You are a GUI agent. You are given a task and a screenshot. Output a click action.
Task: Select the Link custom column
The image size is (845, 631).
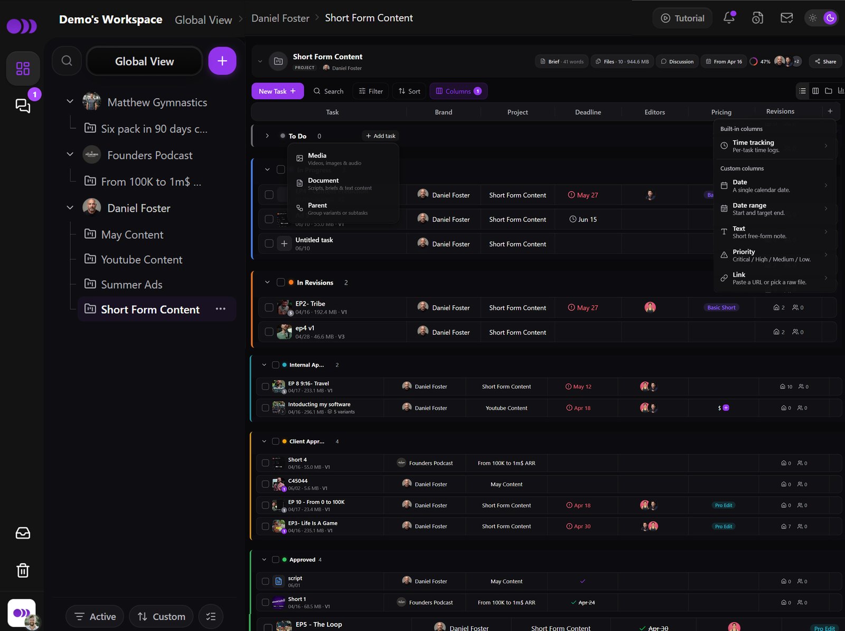pos(775,278)
